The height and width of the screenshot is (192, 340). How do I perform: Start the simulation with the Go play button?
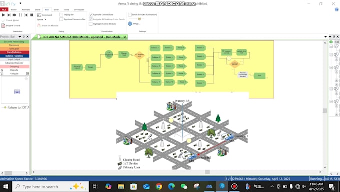(x=3, y=15)
